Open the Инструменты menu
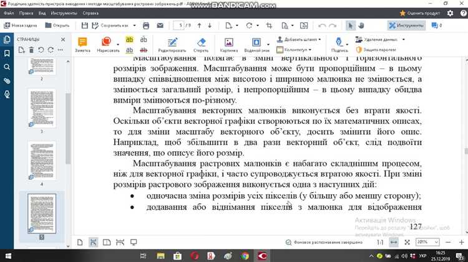Viewport: 468px width, 262px height. pyautogui.click(x=64, y=13)
